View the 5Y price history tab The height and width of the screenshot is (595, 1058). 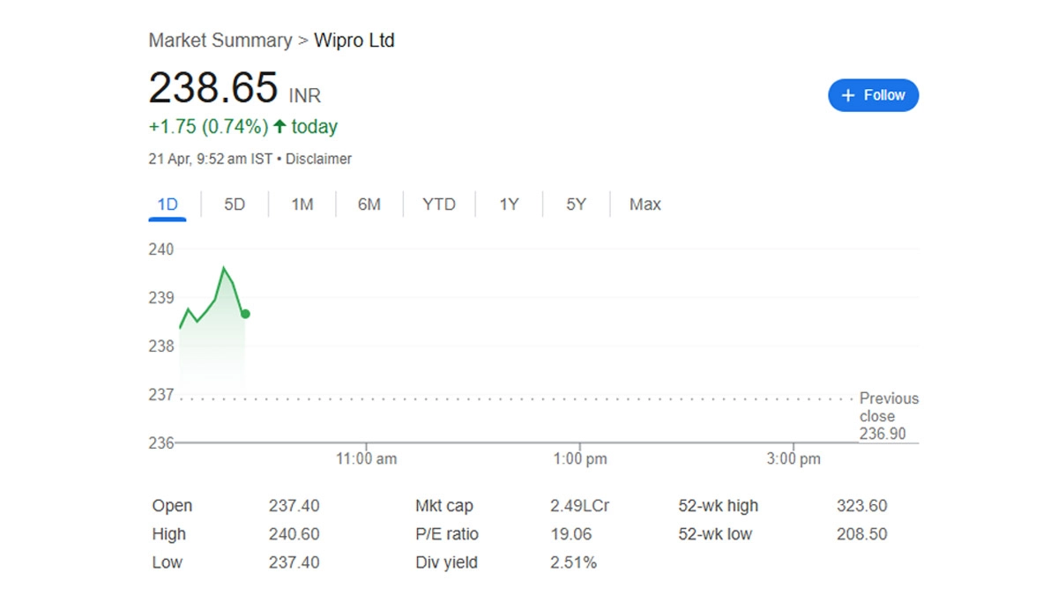coord(576,205)
